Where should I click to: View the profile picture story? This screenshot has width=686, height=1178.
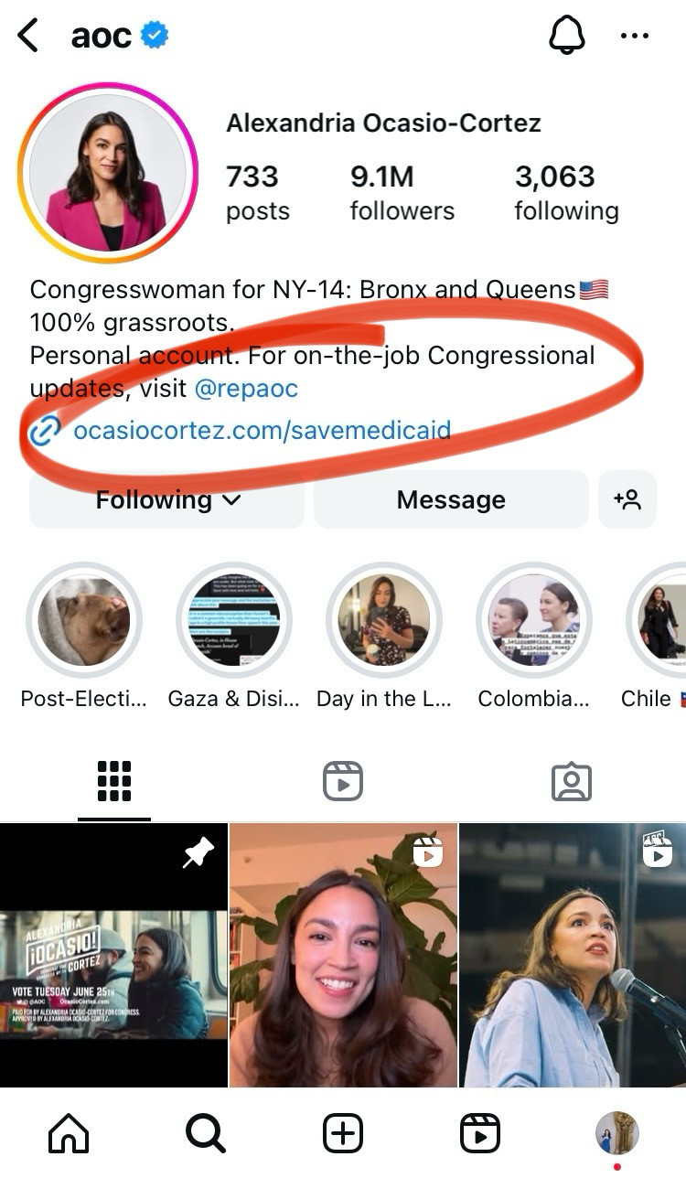tap(108, 173)
